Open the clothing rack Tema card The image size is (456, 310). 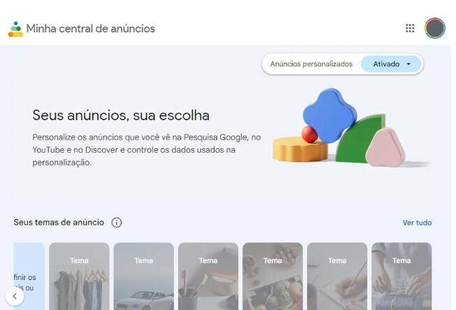tap(79, 276)
